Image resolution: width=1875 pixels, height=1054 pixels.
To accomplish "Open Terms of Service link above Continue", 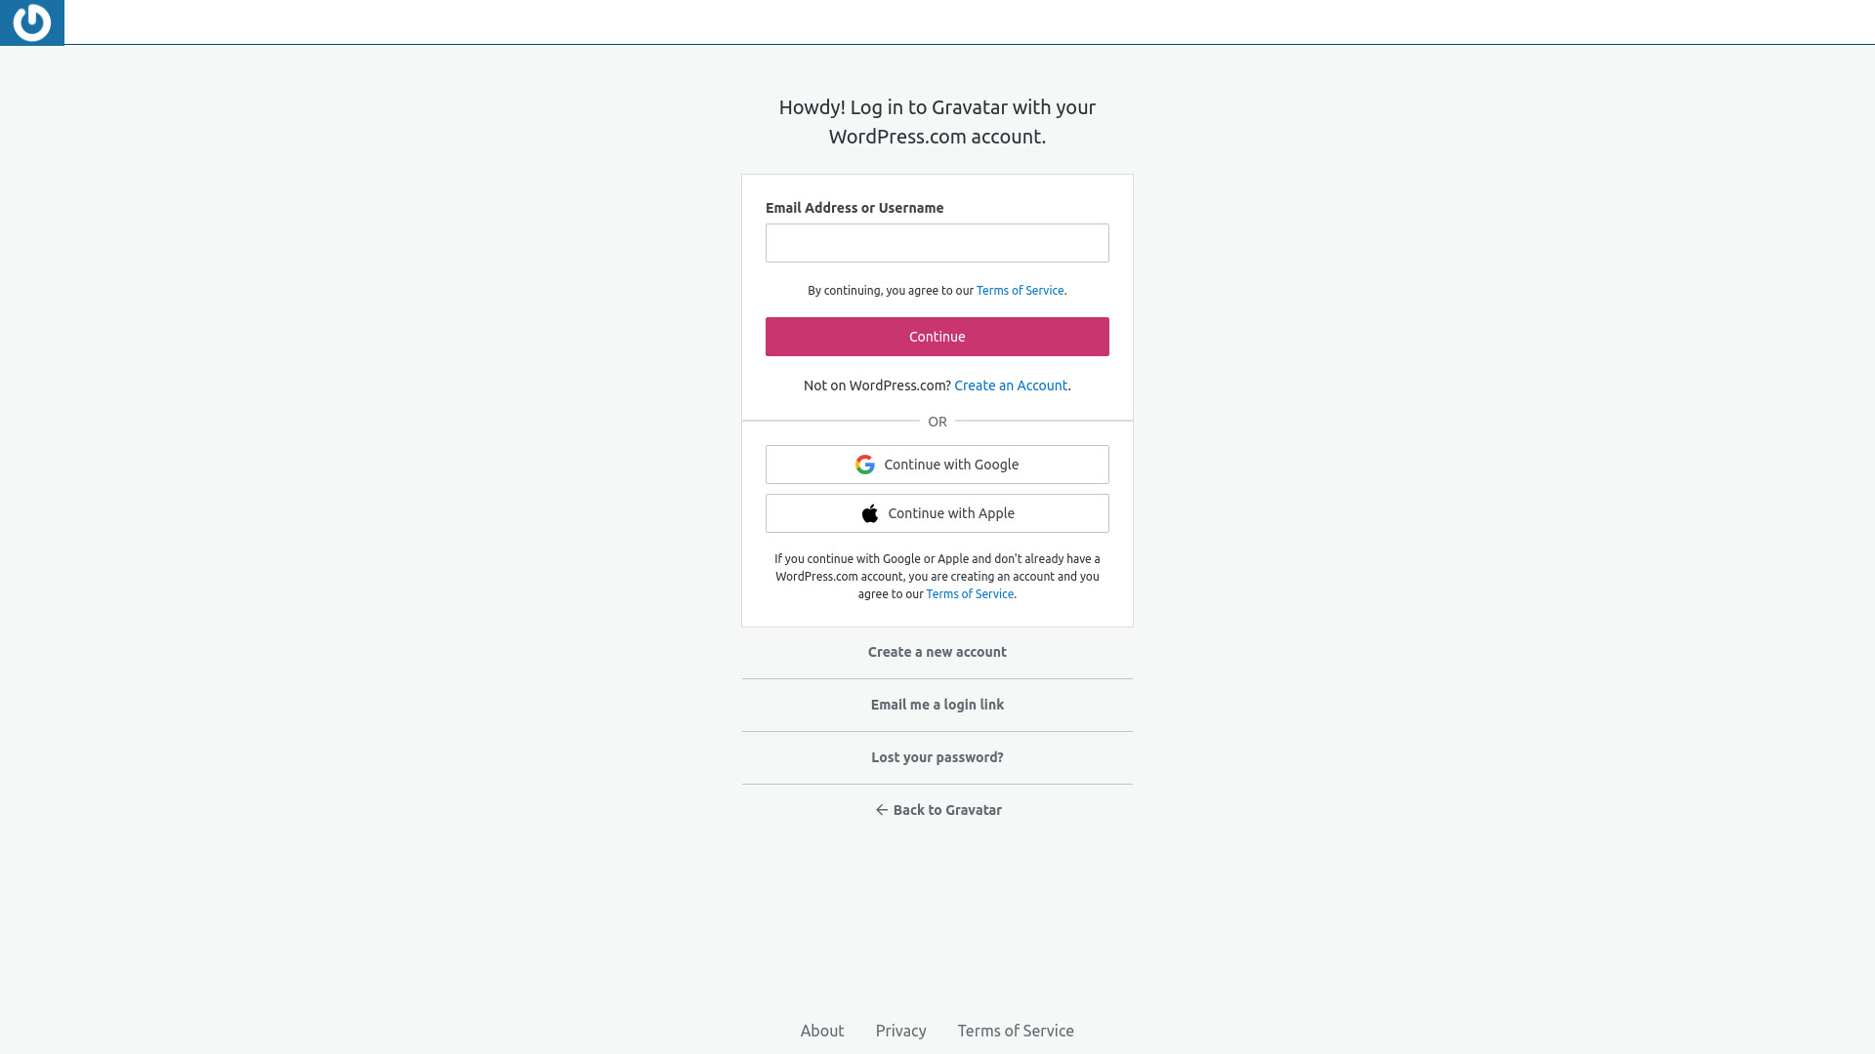I will click(x=1020, y=291).
